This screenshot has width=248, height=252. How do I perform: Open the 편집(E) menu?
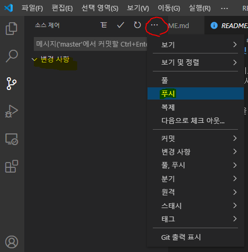(x=62, y=8)
